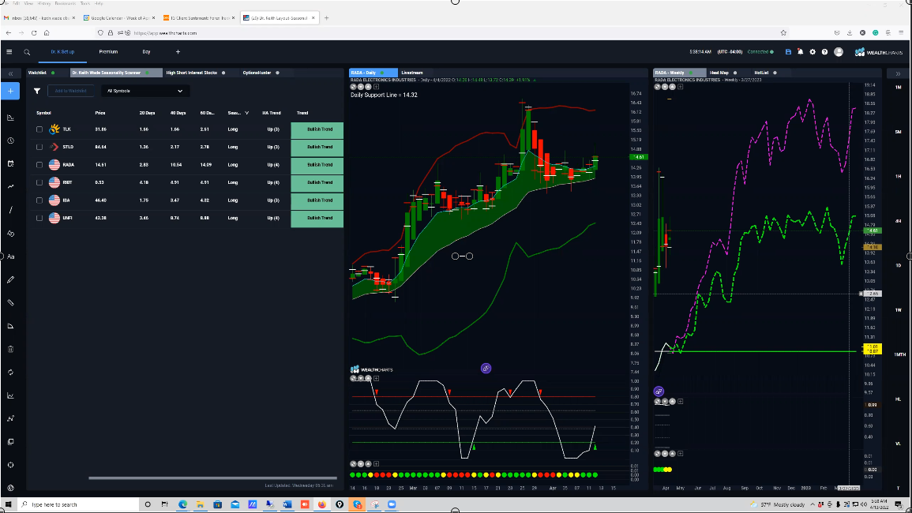Viewport: 912px width, 513px height.
Task: Tick the RIOT row checkbox
Action: click(39, 182)
